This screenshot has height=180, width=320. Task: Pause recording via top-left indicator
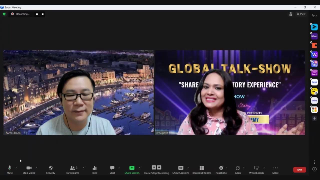pos(37,14)
